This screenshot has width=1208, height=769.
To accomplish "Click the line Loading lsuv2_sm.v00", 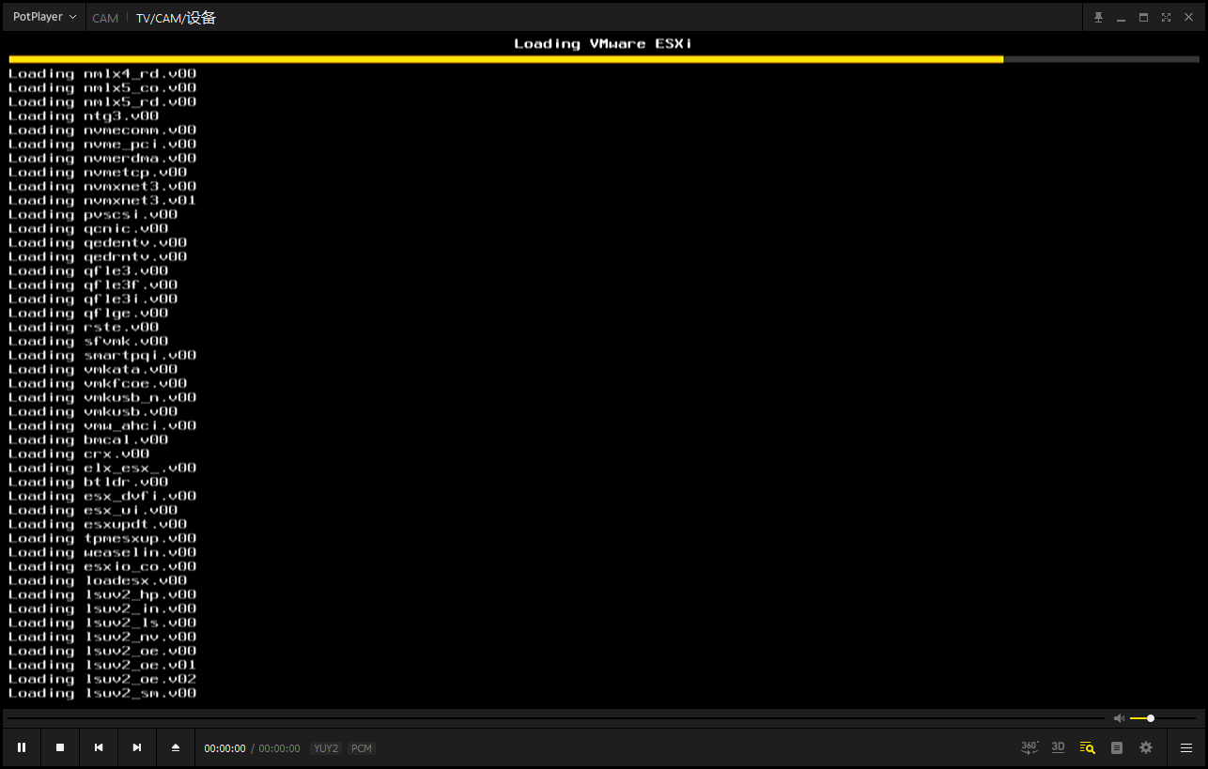I will [x=102, y=693].
